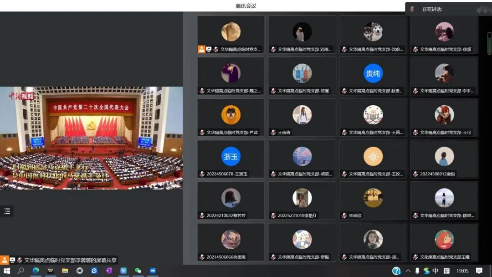Open the notification center in the taskbar
The height and width of the screenshot is (277, 492).
479,271
